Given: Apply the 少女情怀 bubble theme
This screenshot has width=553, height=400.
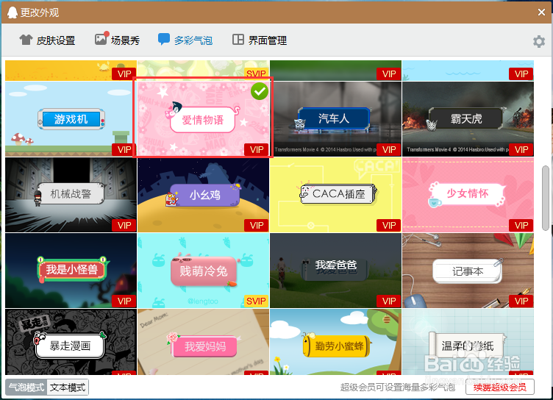Looking at the screenshot, I should [x=468, y=195].
